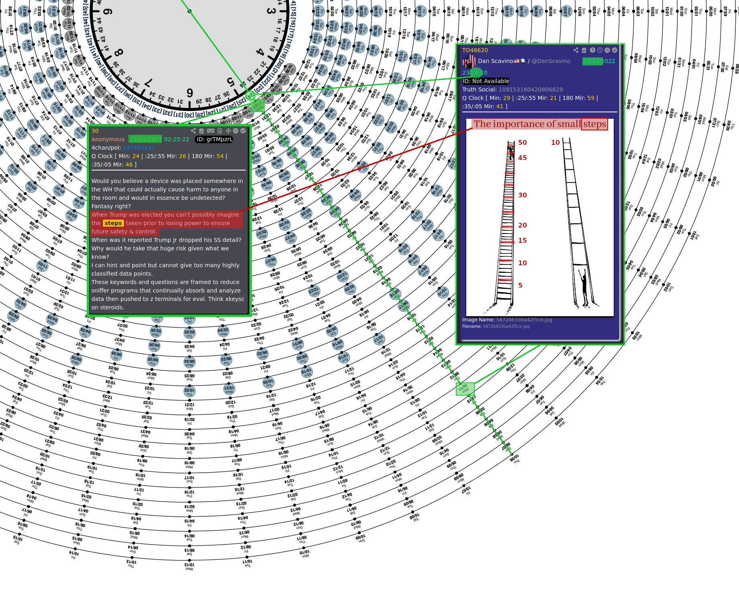Toggle circled A icon on post 30
The image size is (739, 595).
pos(236,131)
